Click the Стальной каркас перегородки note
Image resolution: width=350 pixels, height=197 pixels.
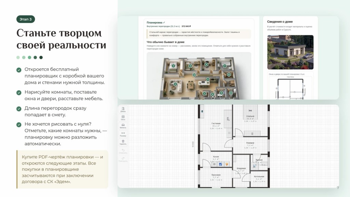(x=199, y=34)
